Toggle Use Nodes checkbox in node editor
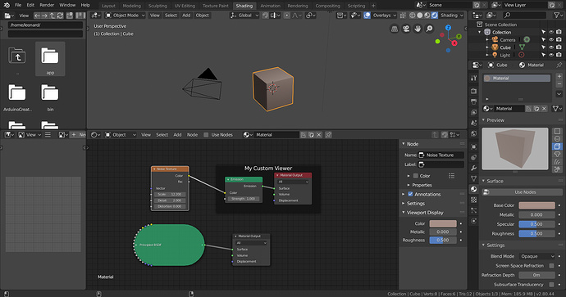The image size is (566, 297). coord(206,135)
